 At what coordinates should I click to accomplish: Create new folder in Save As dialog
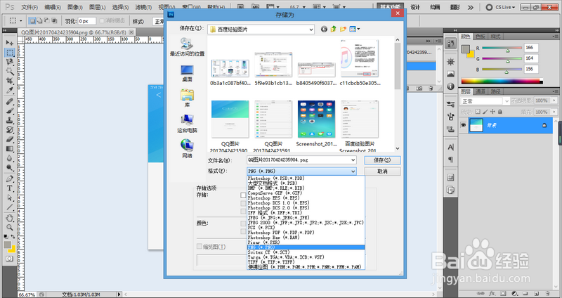tap(344, 29)
